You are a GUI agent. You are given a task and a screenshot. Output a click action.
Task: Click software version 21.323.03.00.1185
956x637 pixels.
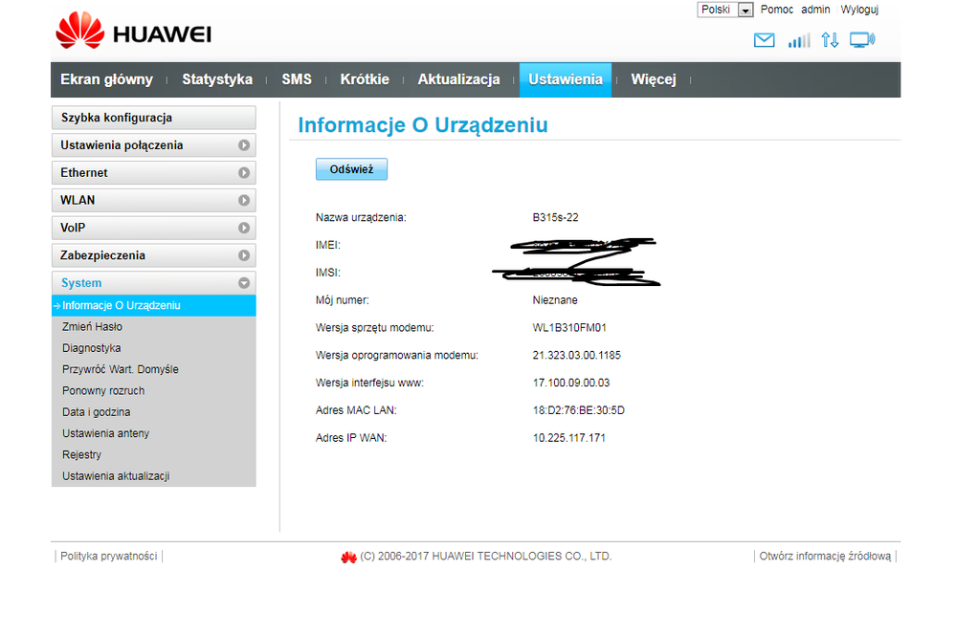click(577, 356)
